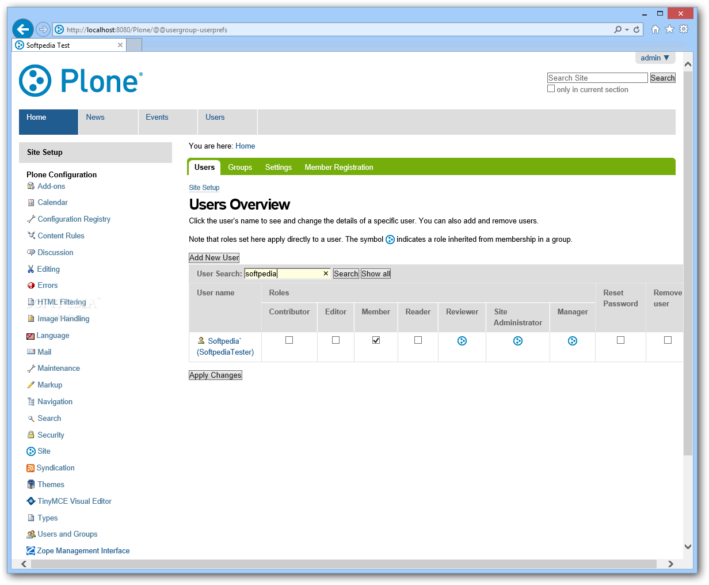Viewport: 709px width, 585px height.
Task: Switch to the Member Registration tab
Action: pyautogui.click(x=339, y=168)
